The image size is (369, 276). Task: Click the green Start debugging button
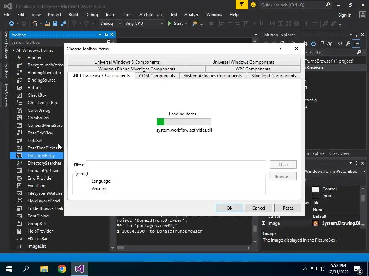[175, 23]
